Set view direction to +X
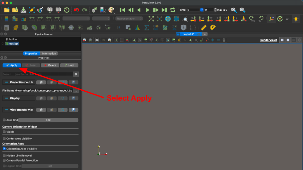Viewport: 303px width, 170px height. tap(193, 19)
